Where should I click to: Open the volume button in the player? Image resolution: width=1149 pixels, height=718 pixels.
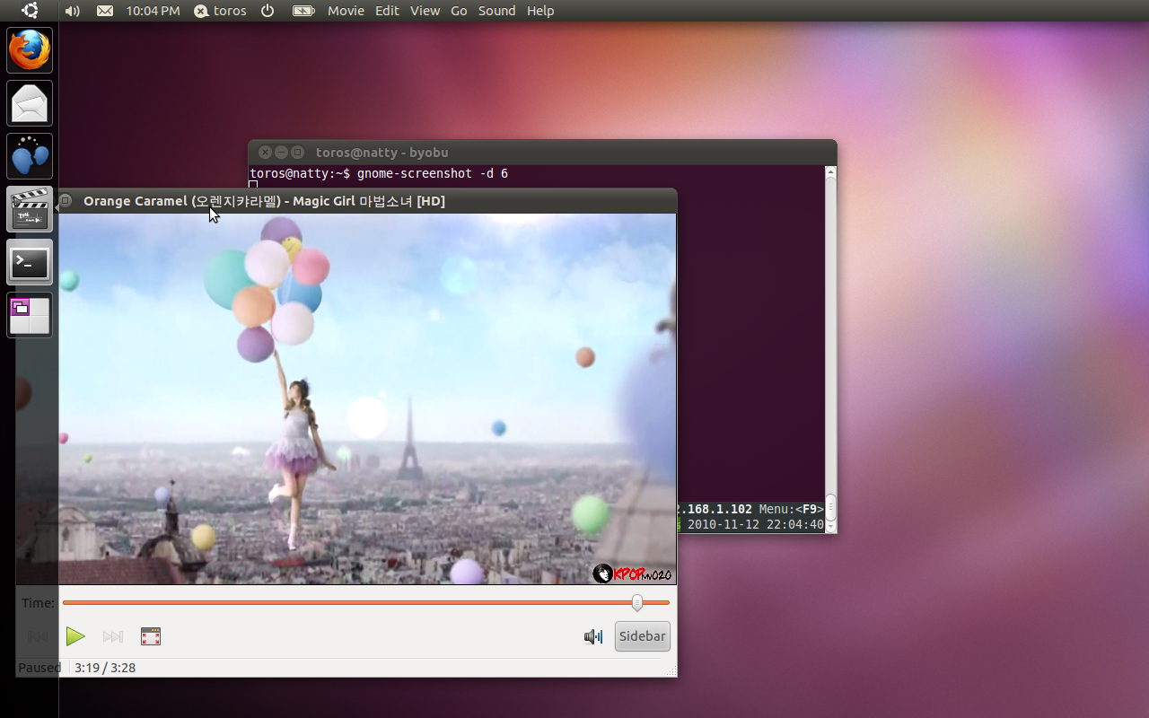[x=593, y=636]
